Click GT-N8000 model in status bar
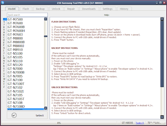The image size is (167, 126). coord(127,123)
